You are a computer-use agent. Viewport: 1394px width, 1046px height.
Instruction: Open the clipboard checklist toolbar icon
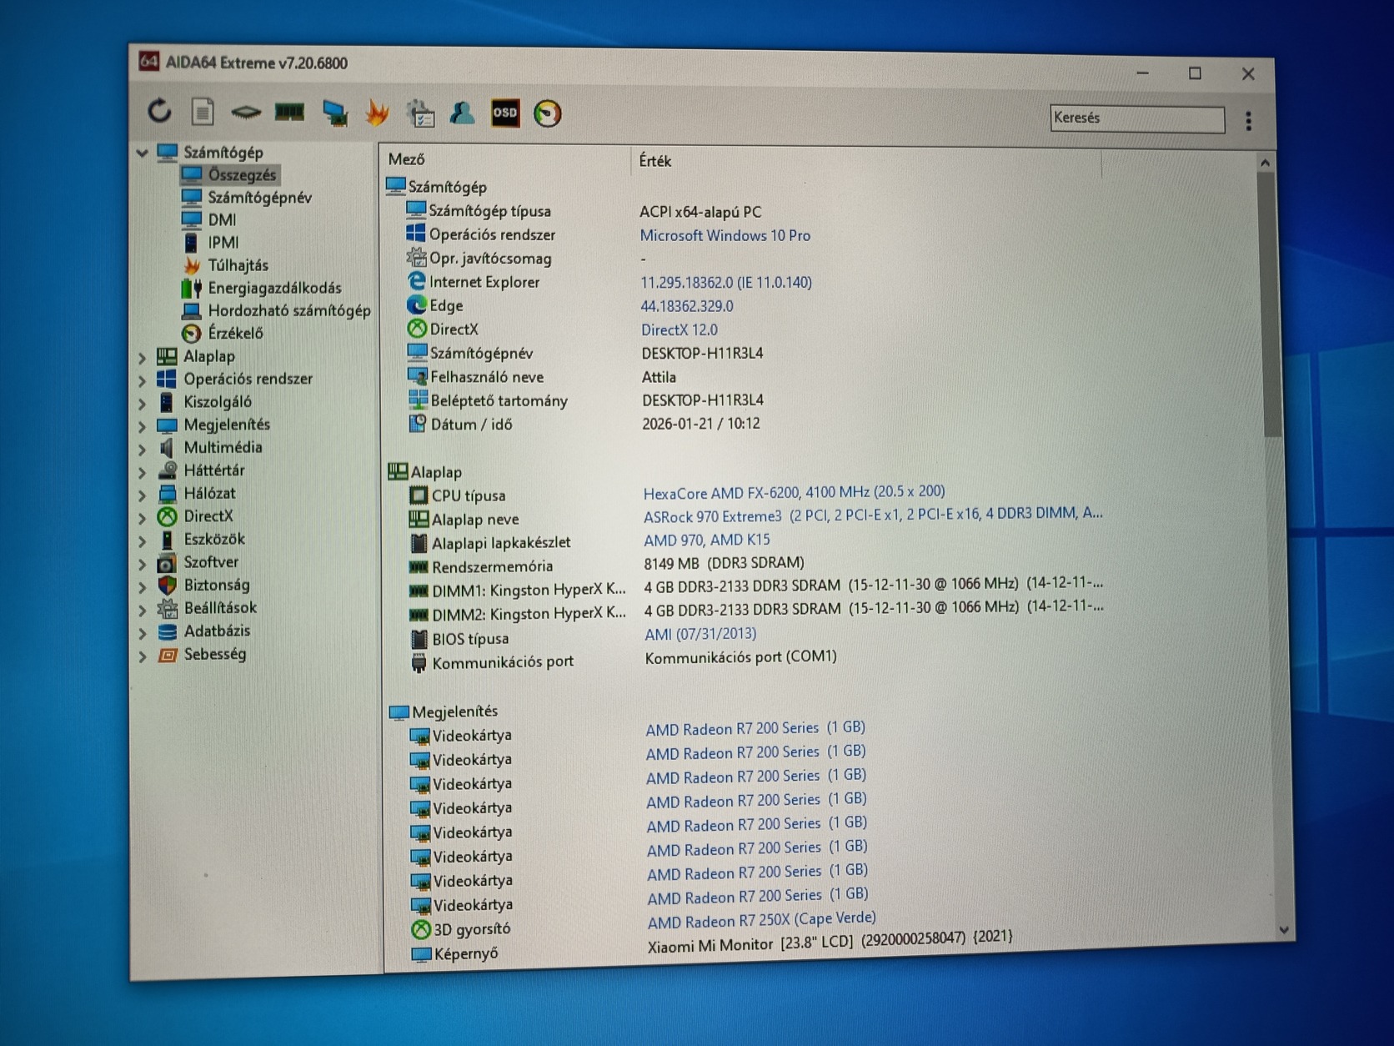pyautogui.click(x=420, y=113)
